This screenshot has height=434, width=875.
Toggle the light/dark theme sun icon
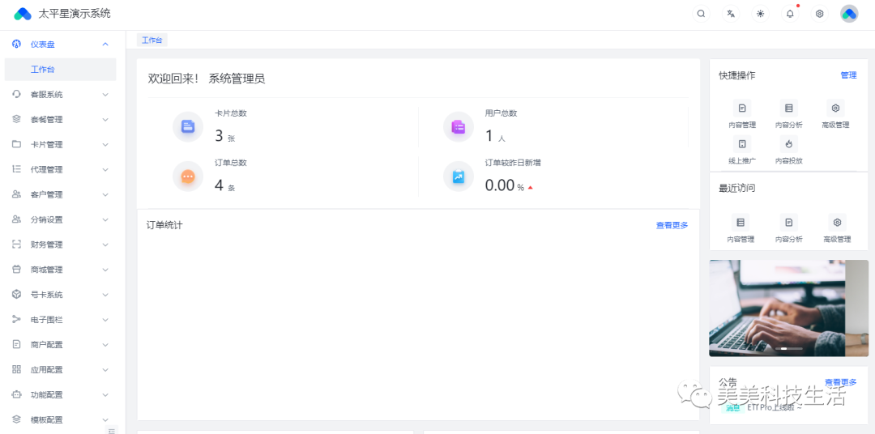[760, 14]
